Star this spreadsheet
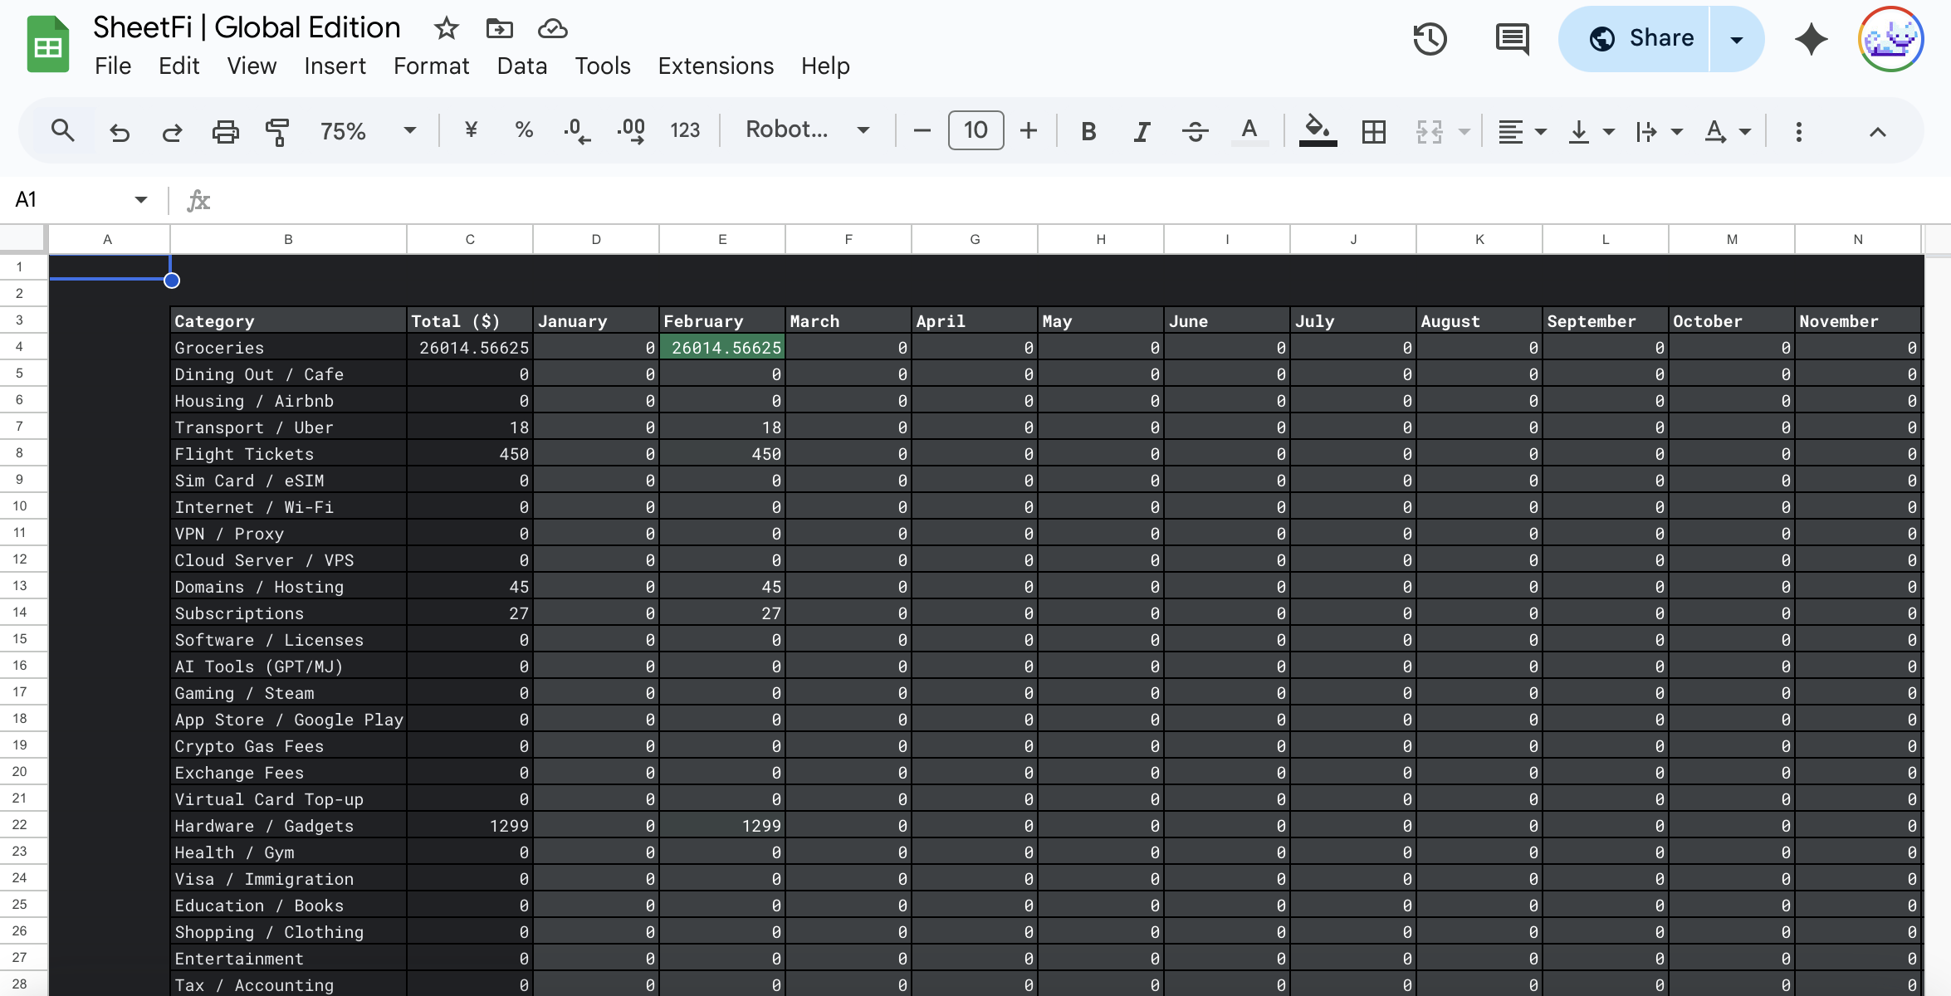Image resolution: width=1951 pixels, height=996 pixels. (x=446, y=29)
